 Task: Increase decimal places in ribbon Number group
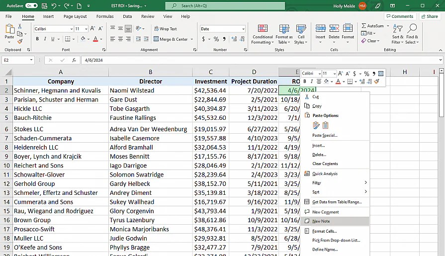(x=234, y=39)
